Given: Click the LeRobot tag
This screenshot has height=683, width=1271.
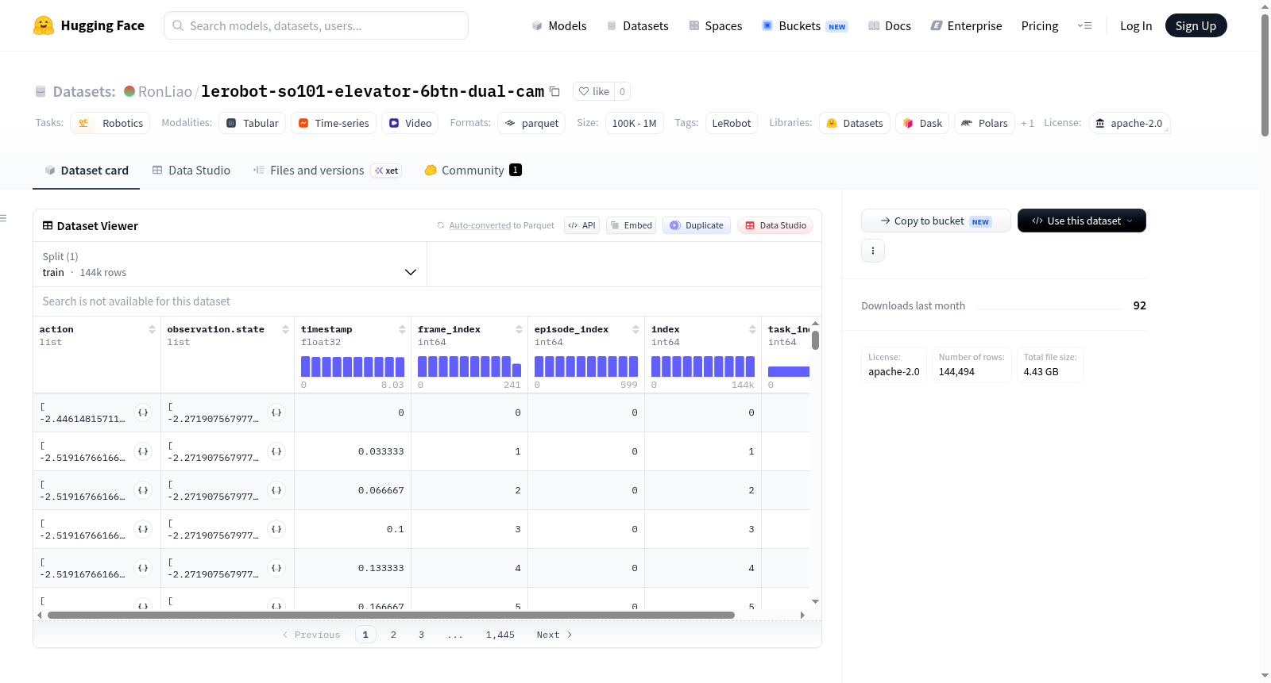Looking at the screenshot, I should tap(732, 123).
